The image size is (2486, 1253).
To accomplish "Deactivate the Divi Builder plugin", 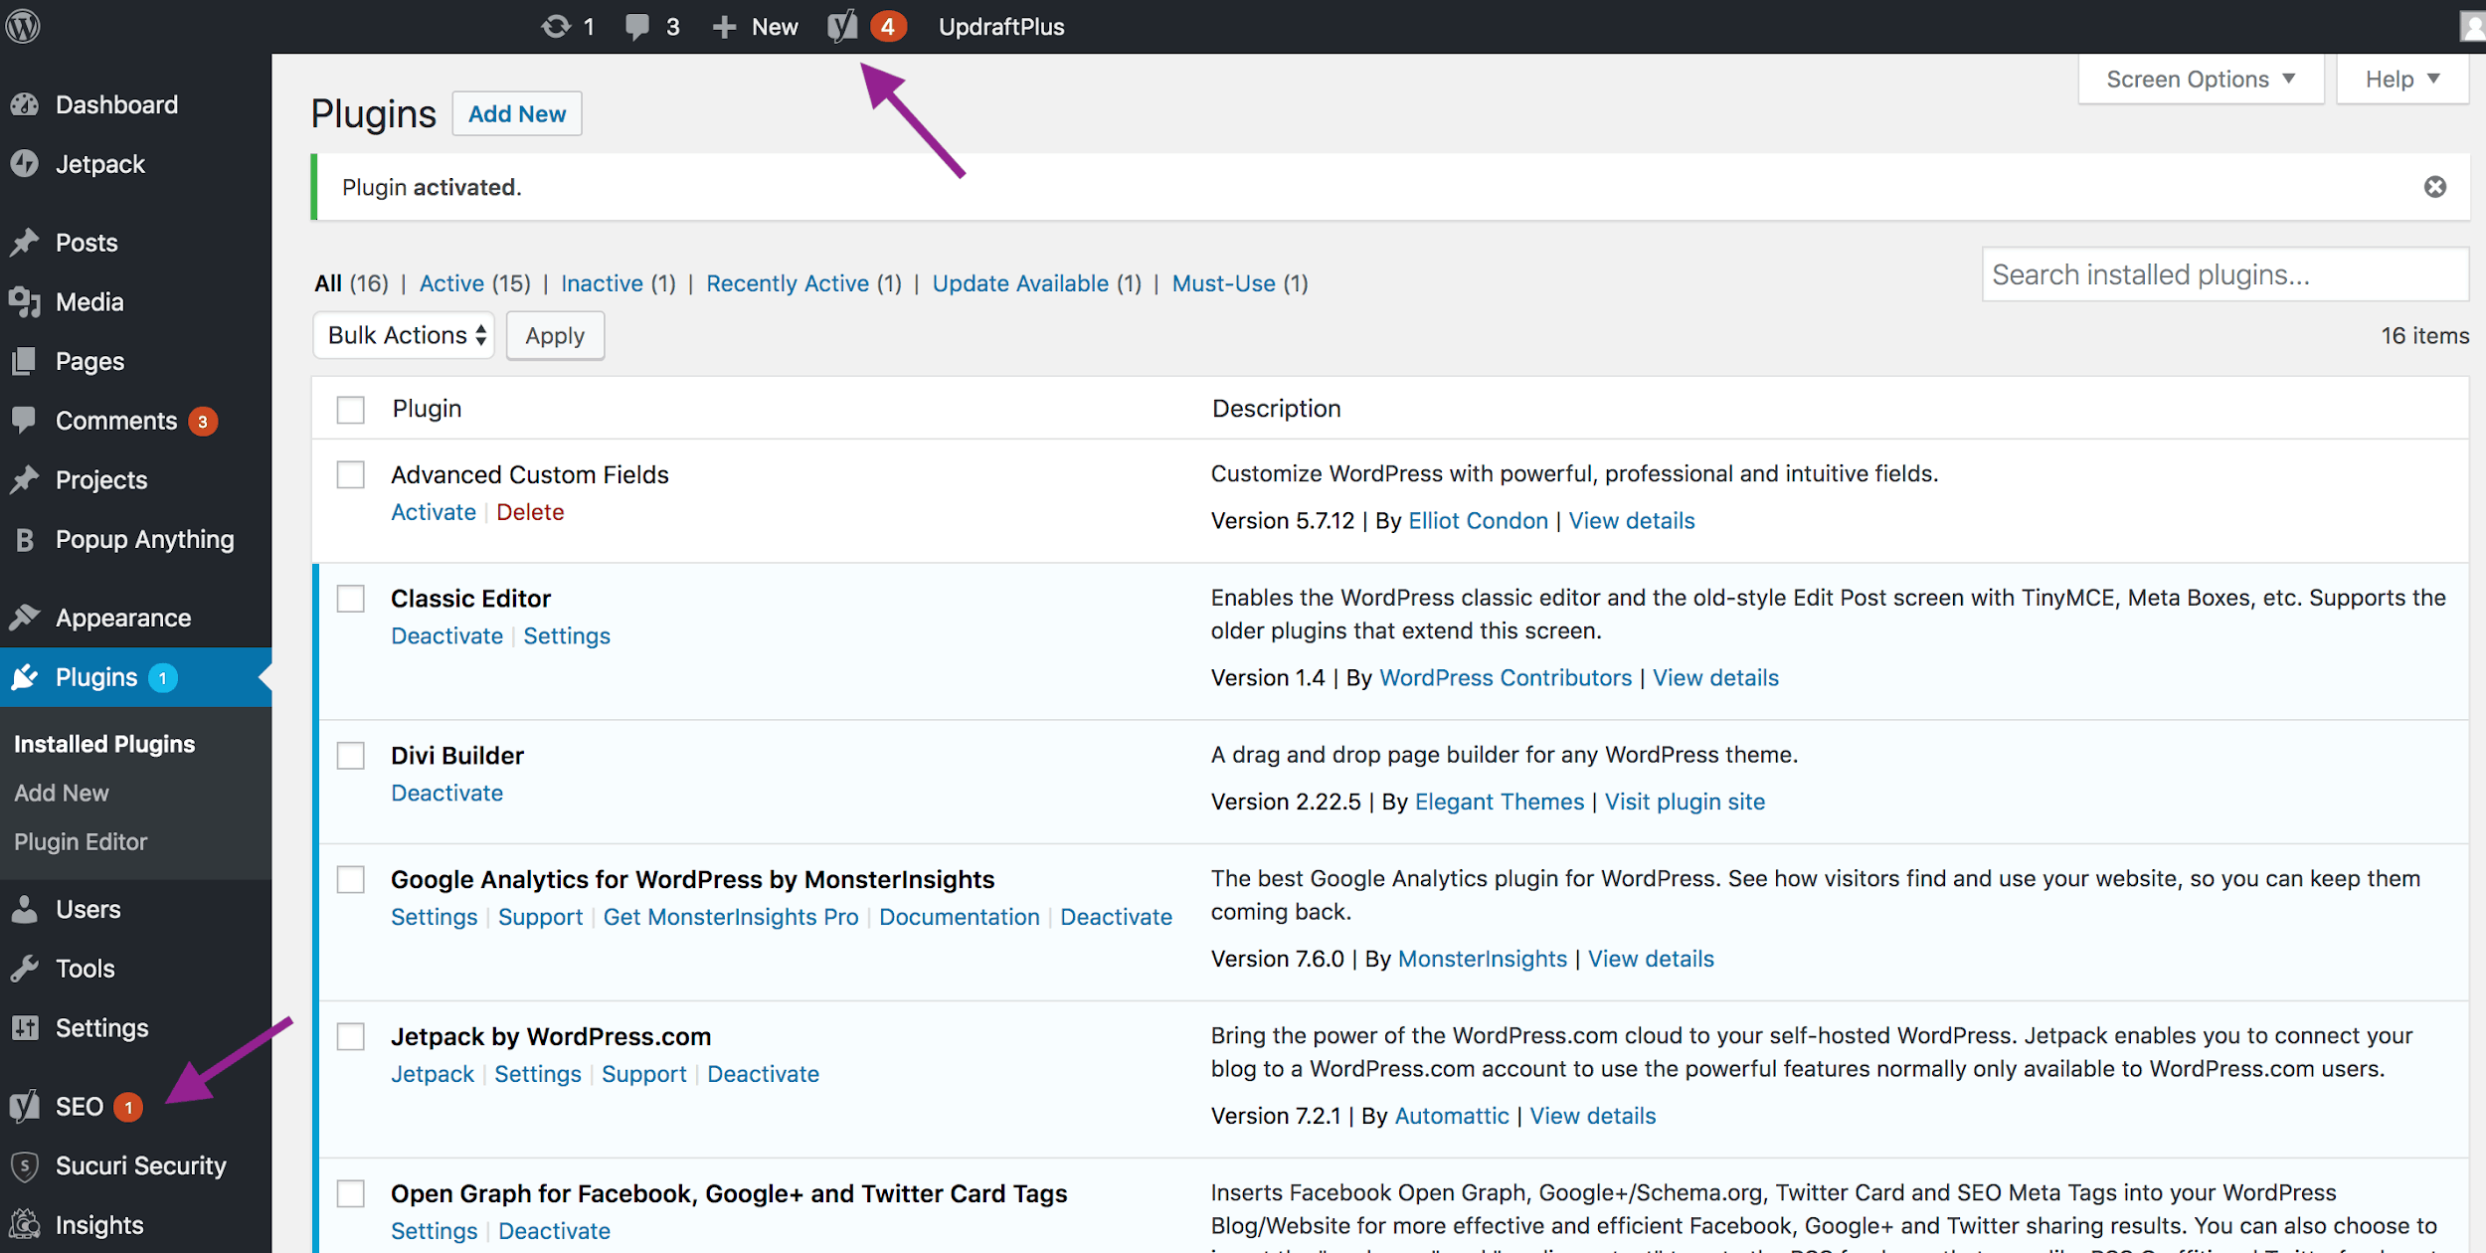I will [446, 794].
